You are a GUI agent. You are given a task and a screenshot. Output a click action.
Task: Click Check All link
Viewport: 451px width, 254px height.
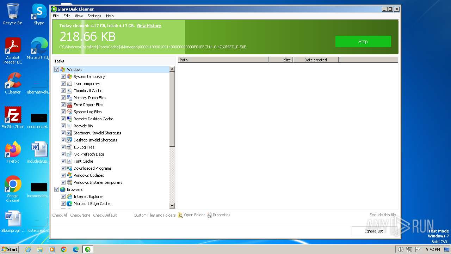tap(60, 215)
